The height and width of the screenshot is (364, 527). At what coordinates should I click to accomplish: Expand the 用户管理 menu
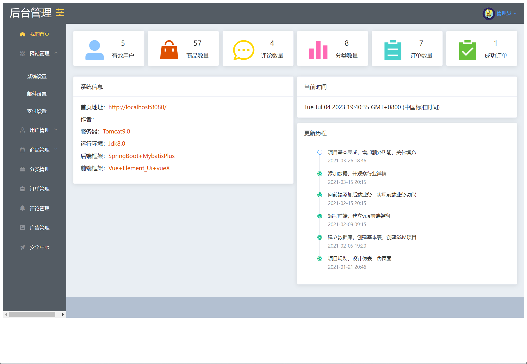(x=39, y=130)
